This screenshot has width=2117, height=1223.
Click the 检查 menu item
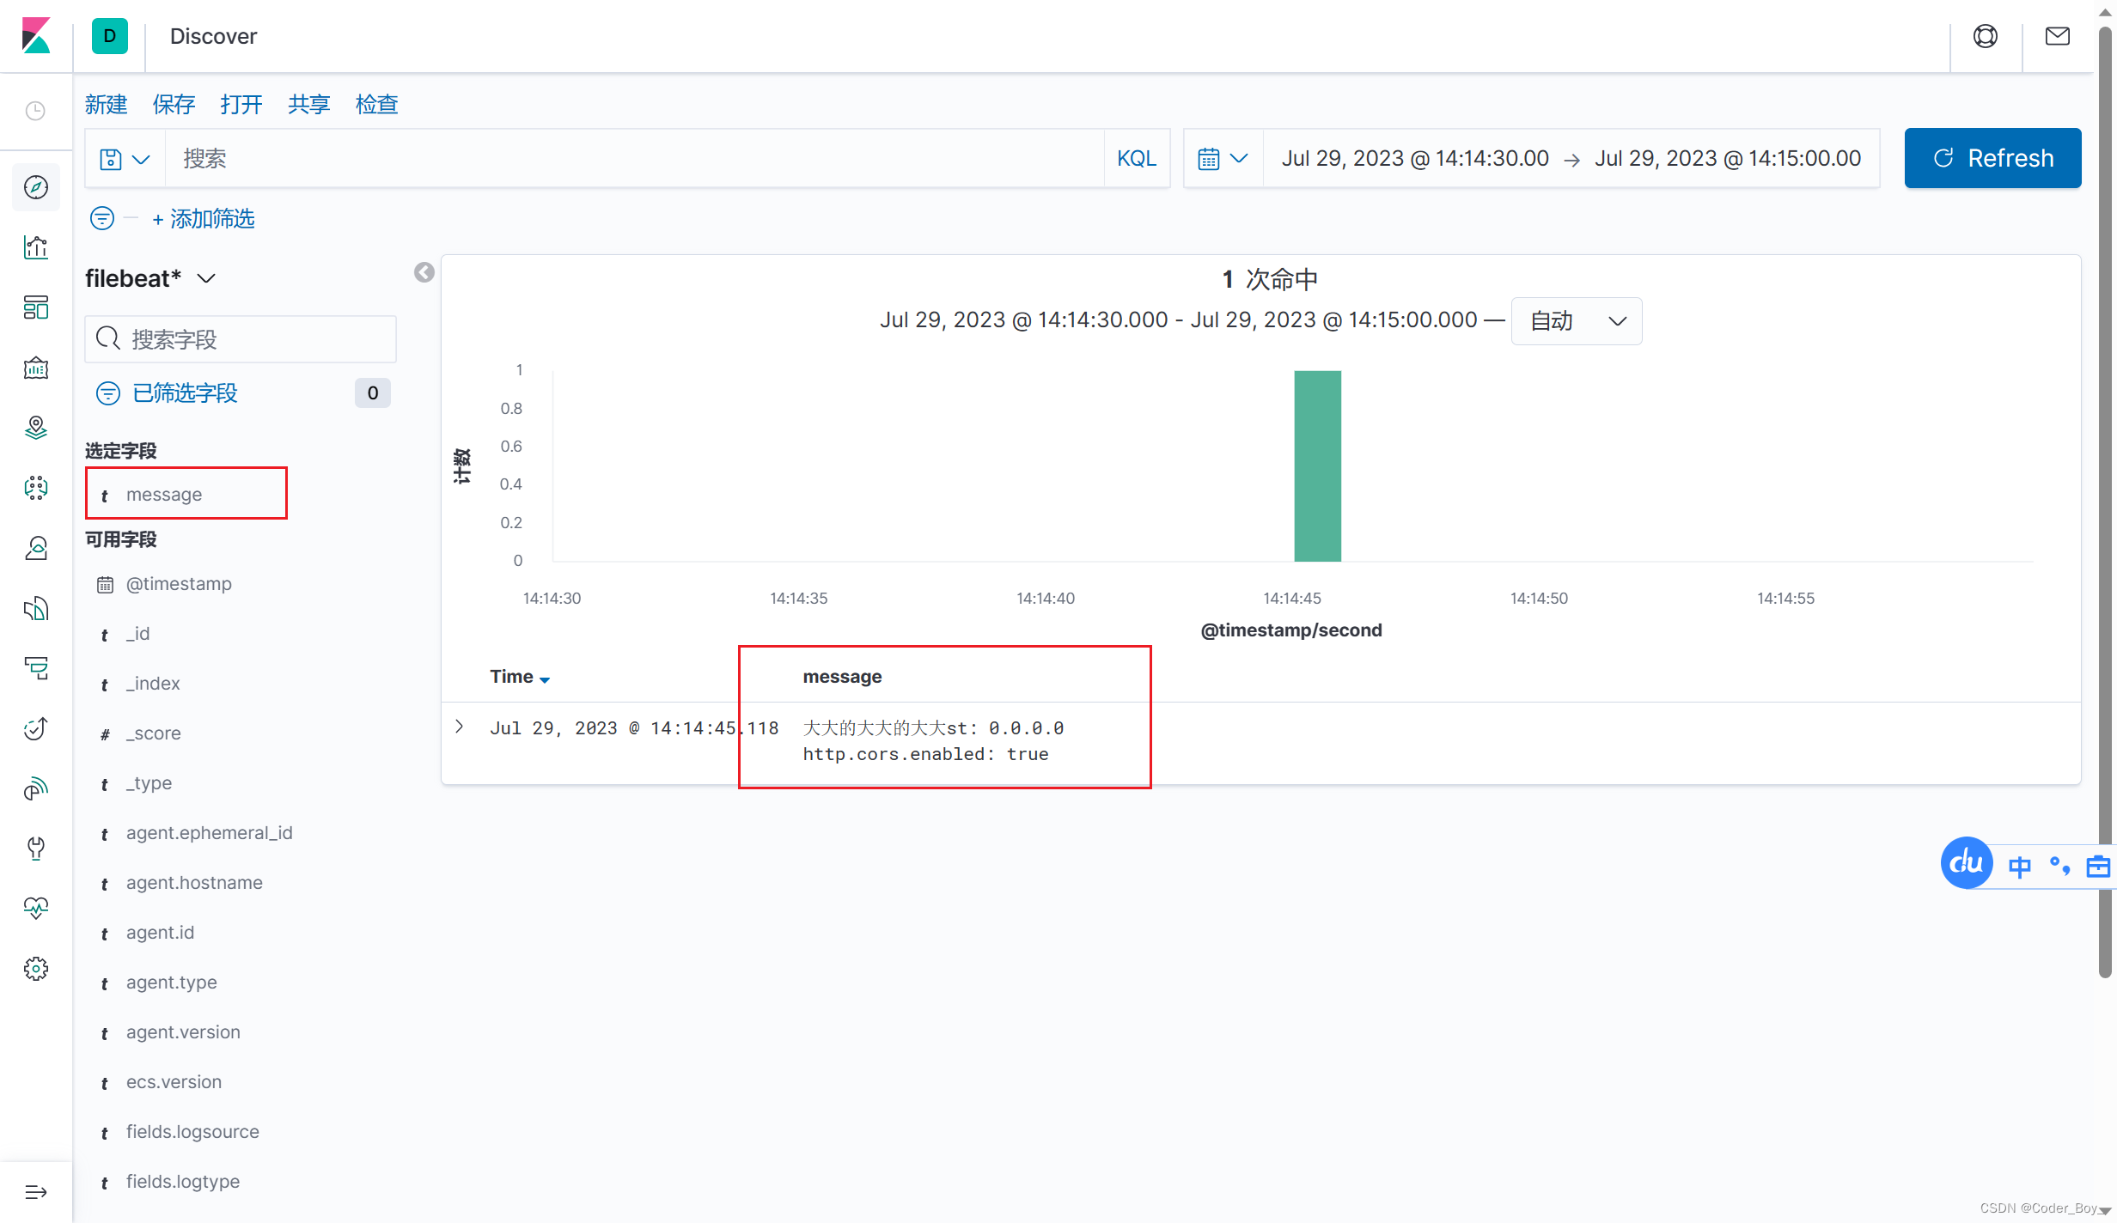[x=376, y=105]
